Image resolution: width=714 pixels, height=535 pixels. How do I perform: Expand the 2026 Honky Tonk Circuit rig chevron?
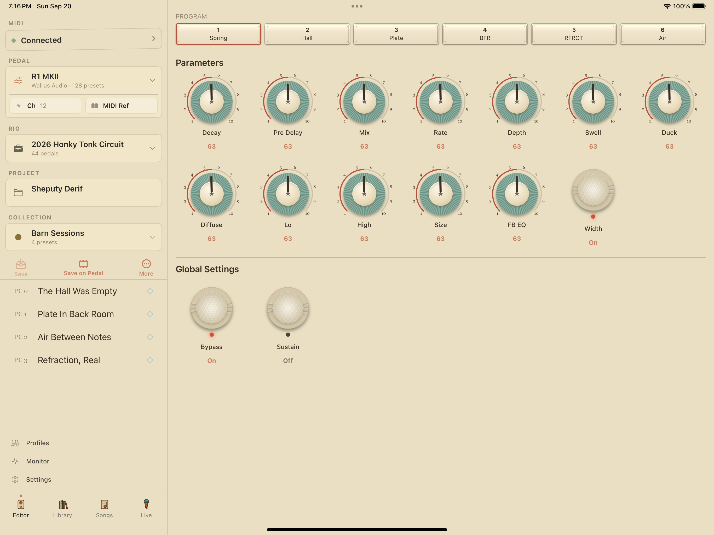(x=152, y=148)
